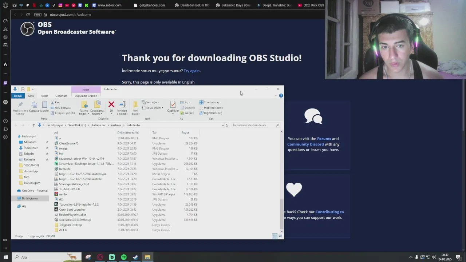Open Özellikler properties icon
The height and width of the screenshot is (262, 466).
(x=173, y=104)
